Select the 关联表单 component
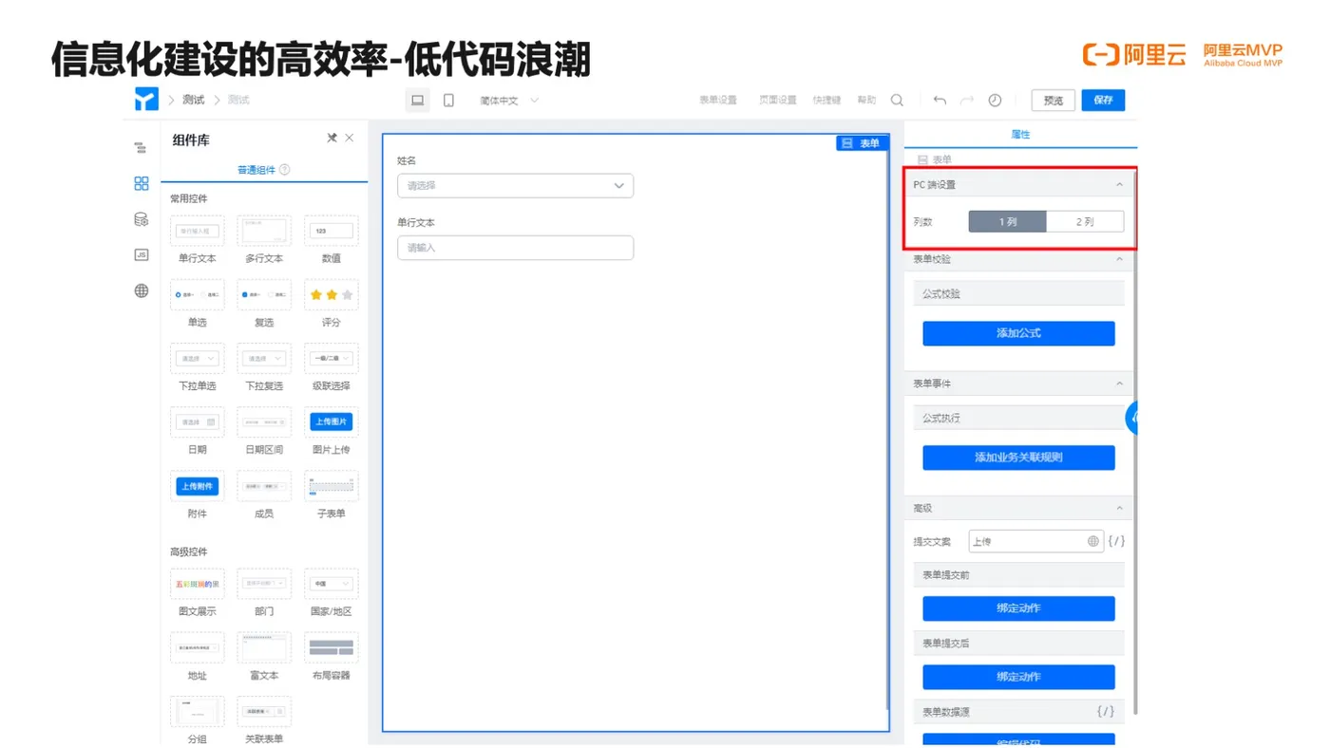The width and height of the screenshot is (1330, 748). pyautogui.click(x=264, y=720)
